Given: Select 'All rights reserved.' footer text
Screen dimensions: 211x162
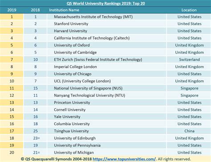Looking at the screenshot, I should 174,159.
